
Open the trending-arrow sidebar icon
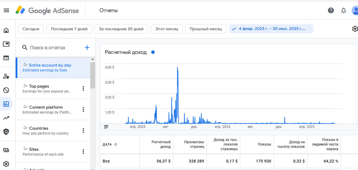pyautogui.click(x=6, y=118)
